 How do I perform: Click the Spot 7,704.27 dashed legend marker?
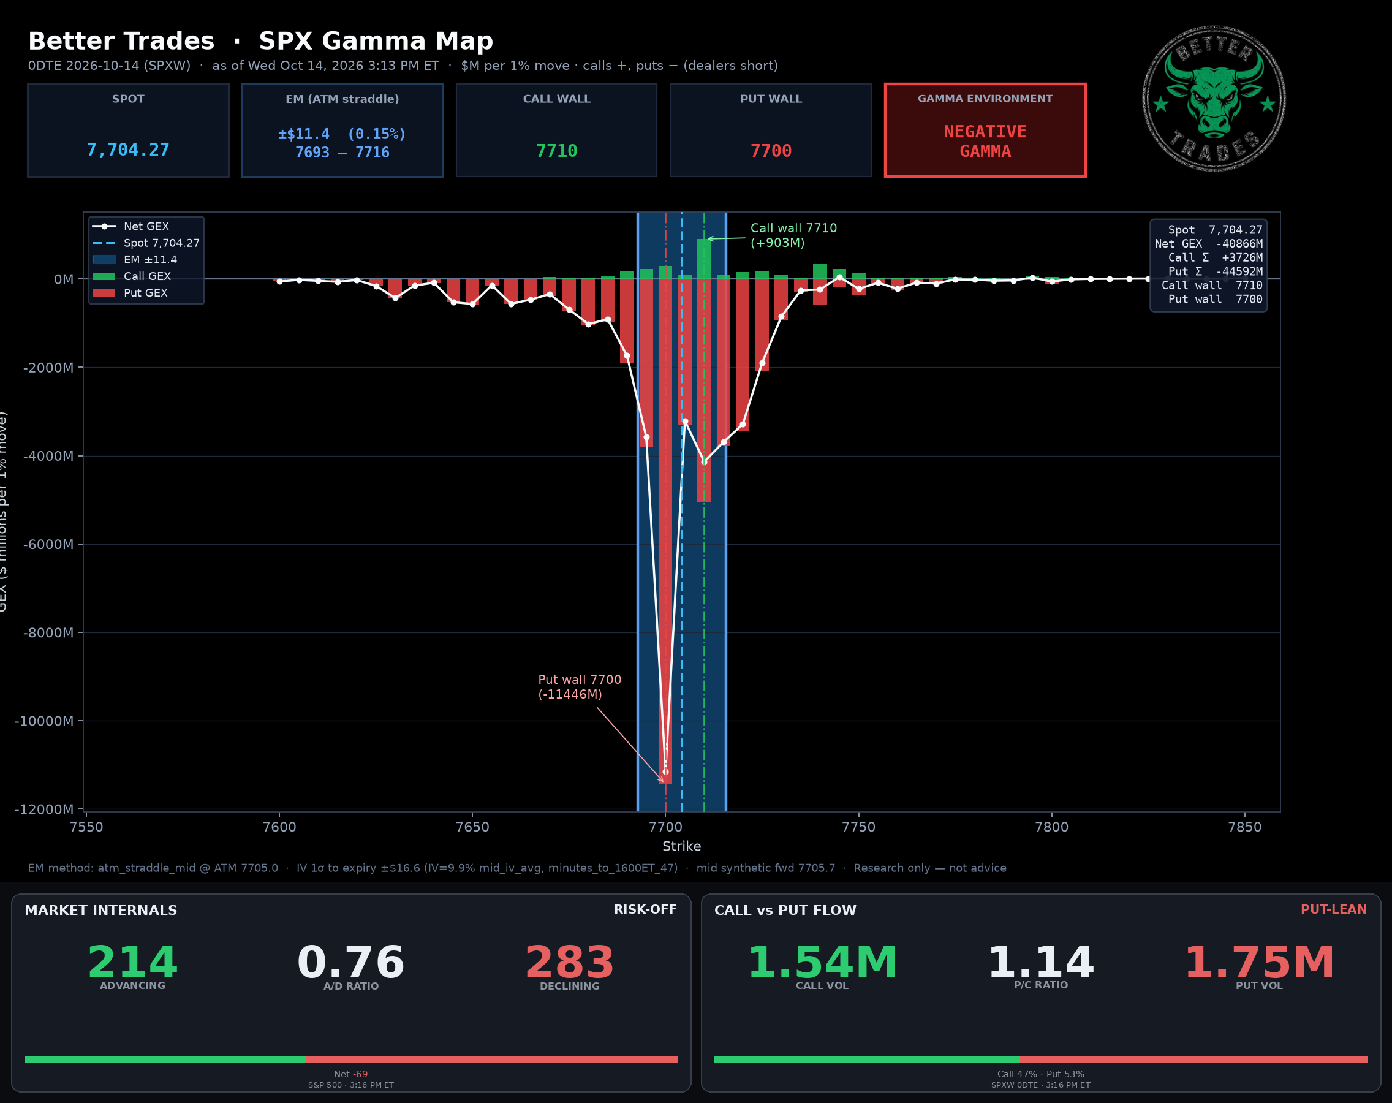tap(104, 243)
